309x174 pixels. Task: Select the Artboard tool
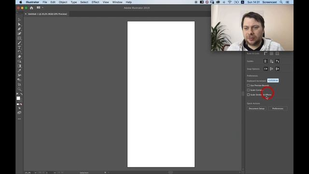19,85
